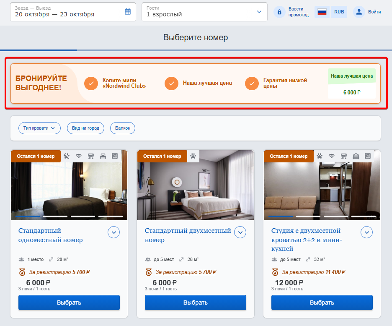Image resolution: width=392 pixels, height=326 pixels.
Task: Click Wi-Fi icon on single standard room
Action: point(78,156)
